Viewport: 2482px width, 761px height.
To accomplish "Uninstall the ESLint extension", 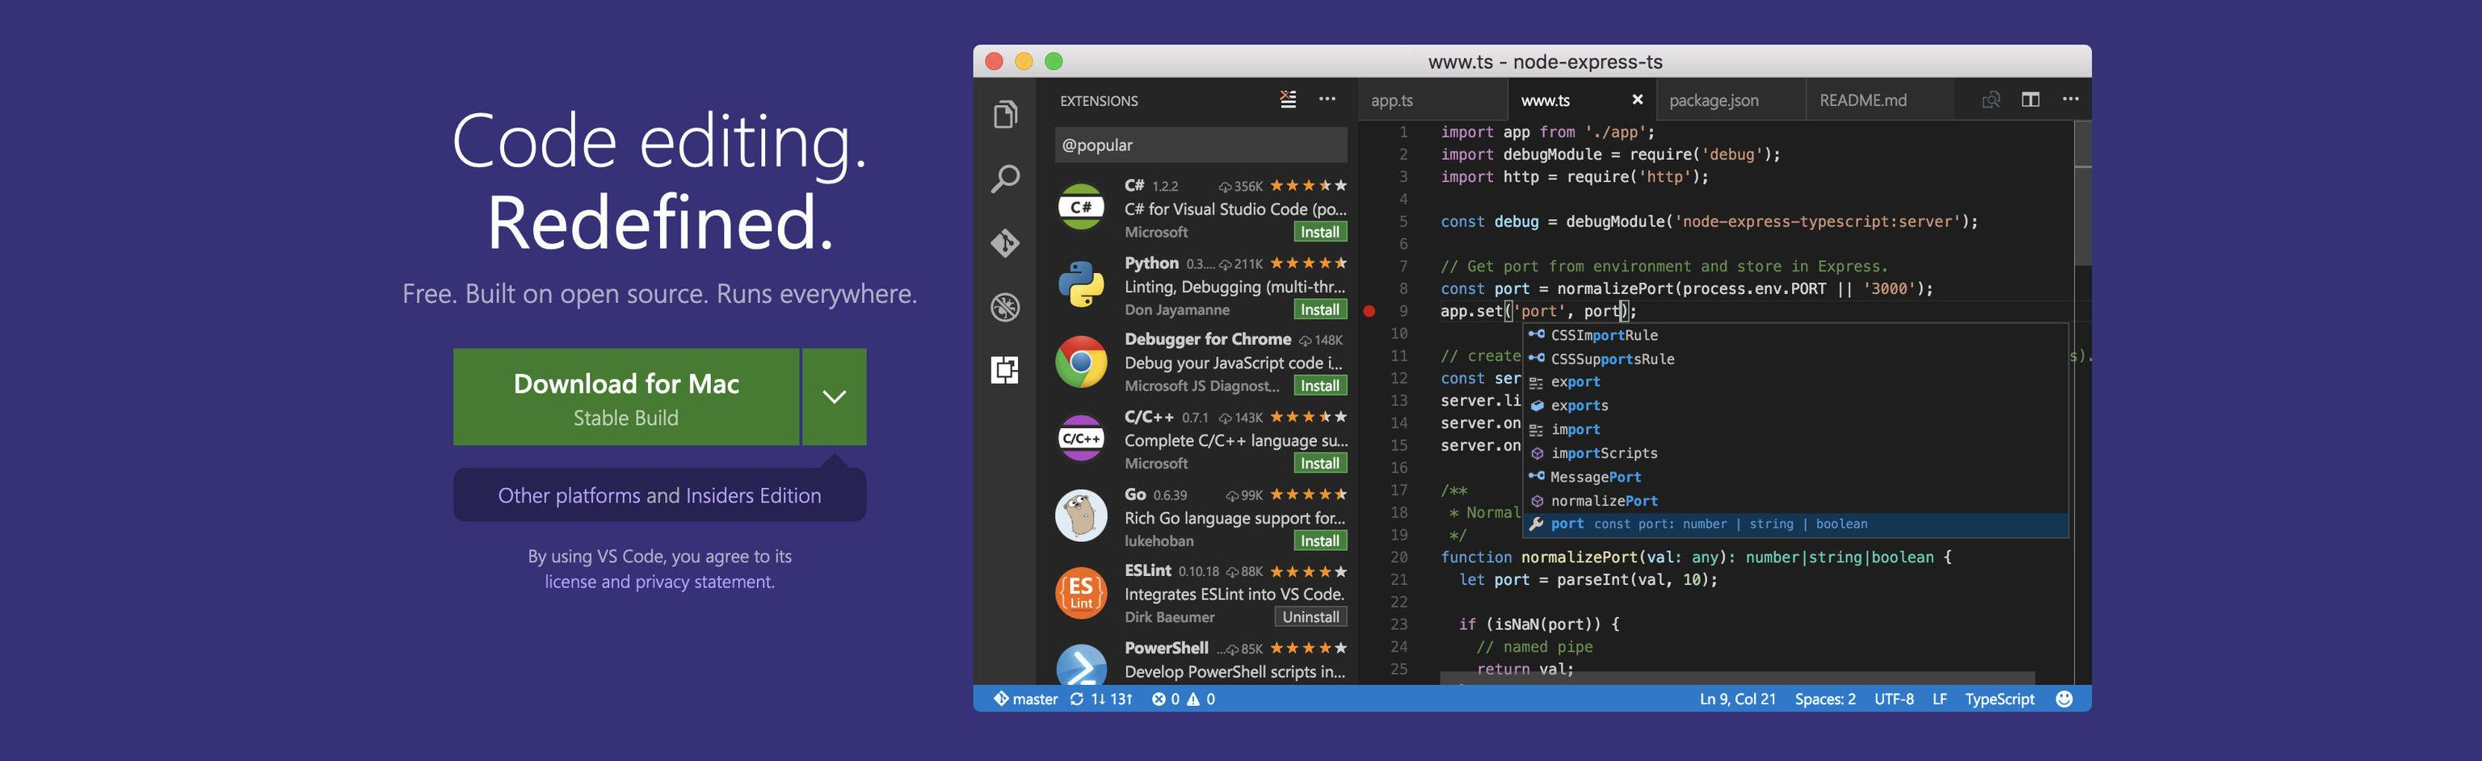I will [1310, 616].
